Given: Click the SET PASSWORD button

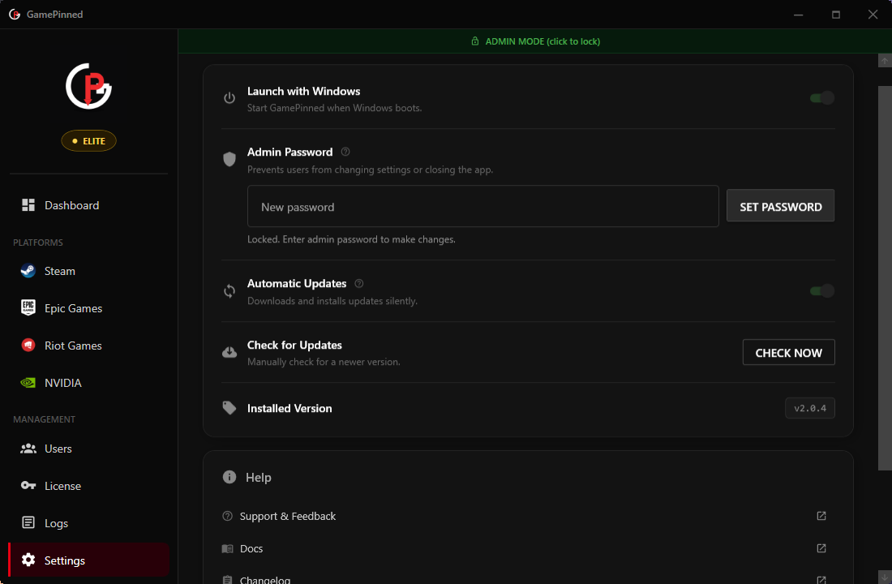Looking at the screenshot, I should 780,206.
